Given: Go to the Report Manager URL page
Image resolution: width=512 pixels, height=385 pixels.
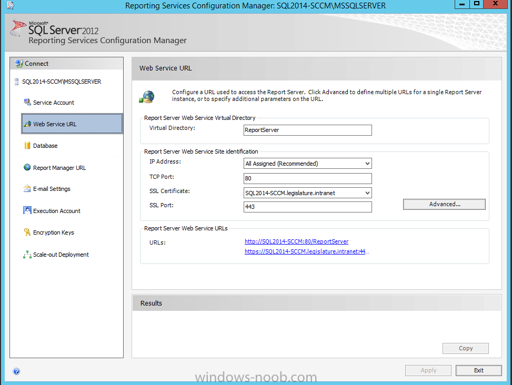Looking at the screenshot, I should point(59,168).
